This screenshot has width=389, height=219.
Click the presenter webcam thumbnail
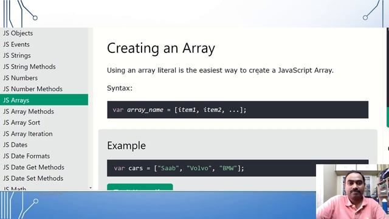(353, 192)
